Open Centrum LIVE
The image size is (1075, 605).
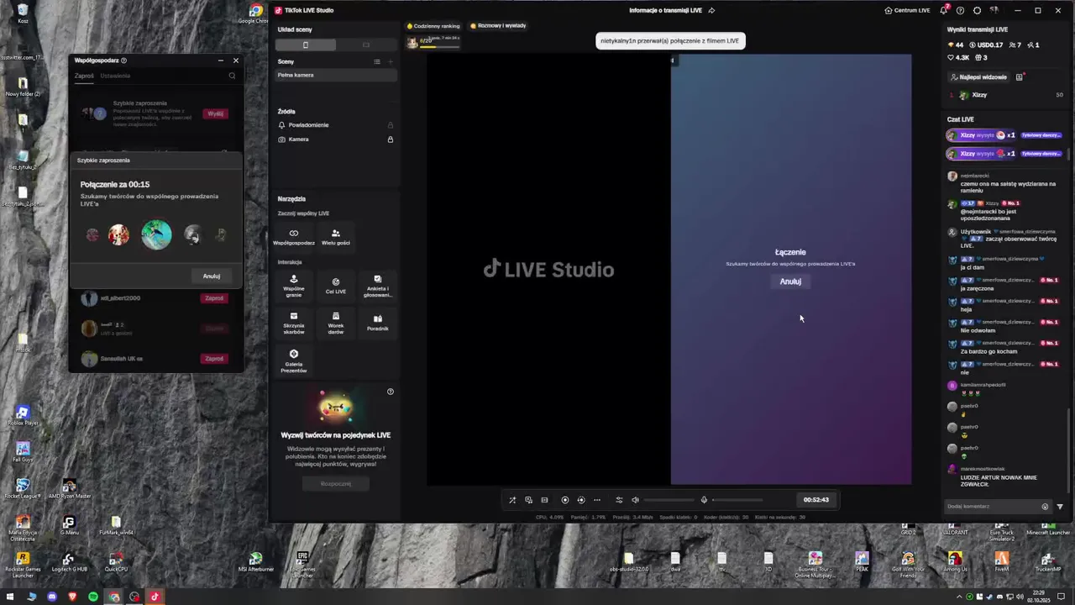tap(907, 10)
